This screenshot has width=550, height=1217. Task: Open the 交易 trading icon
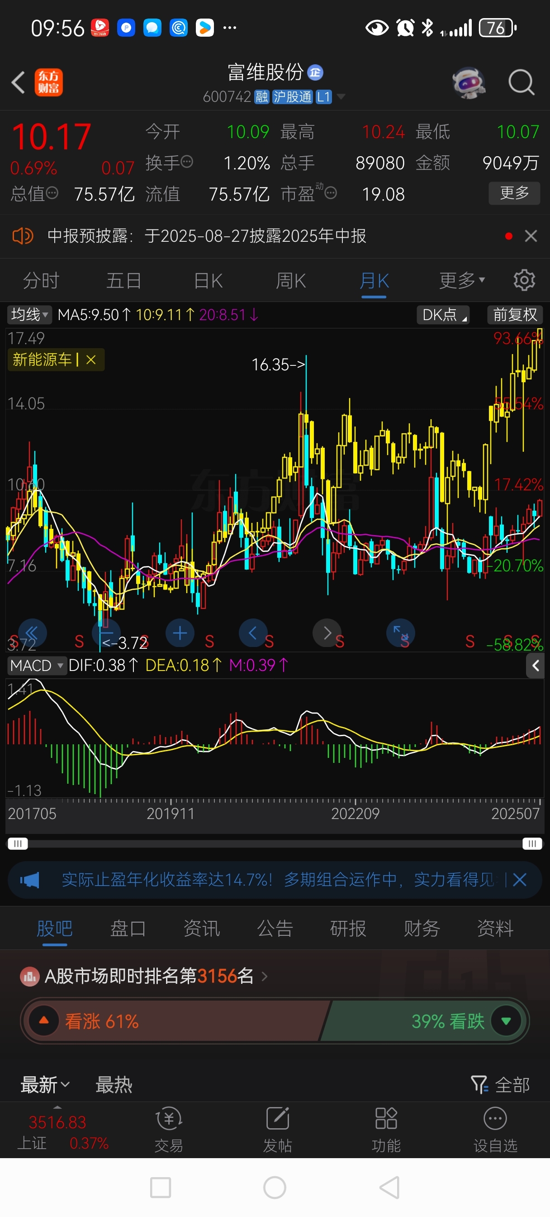click(169, 1129)
